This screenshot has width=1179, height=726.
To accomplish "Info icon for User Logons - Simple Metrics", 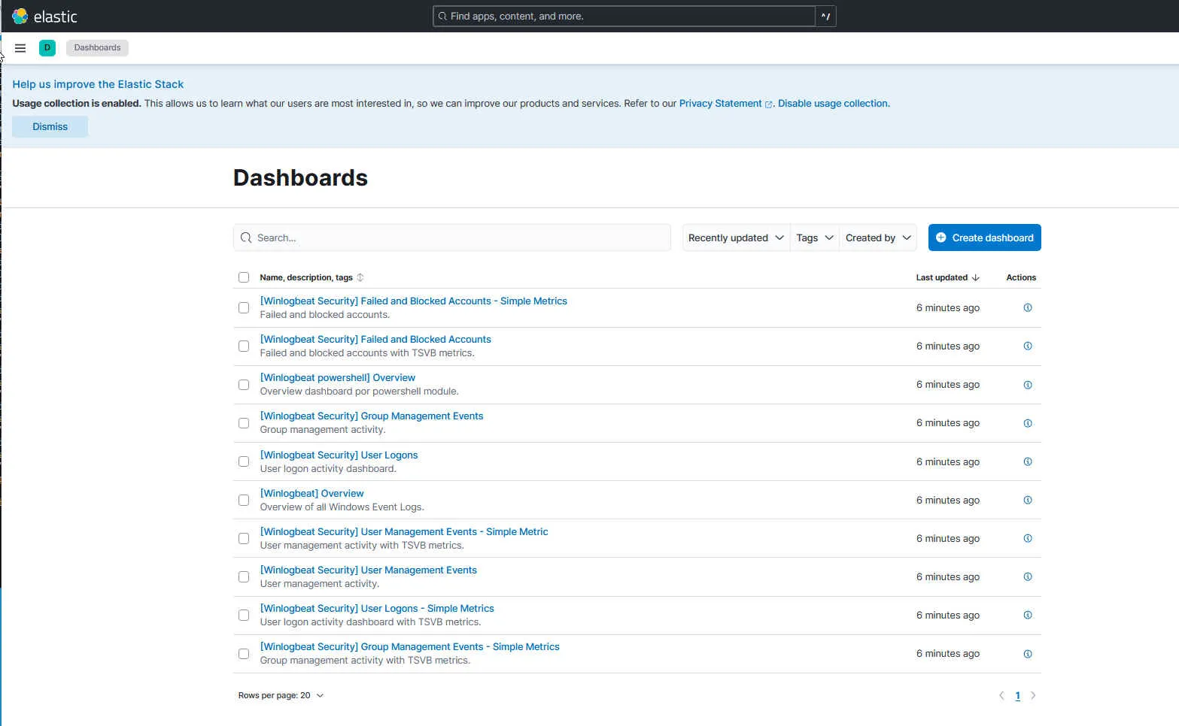I will coord(1028,615).
